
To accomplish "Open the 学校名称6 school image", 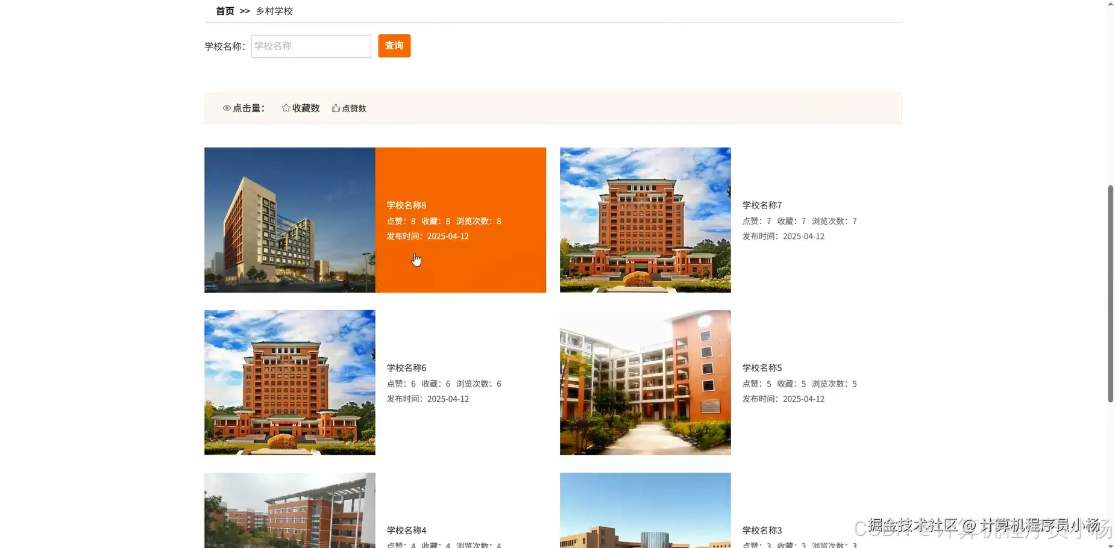I will point(289,382).
